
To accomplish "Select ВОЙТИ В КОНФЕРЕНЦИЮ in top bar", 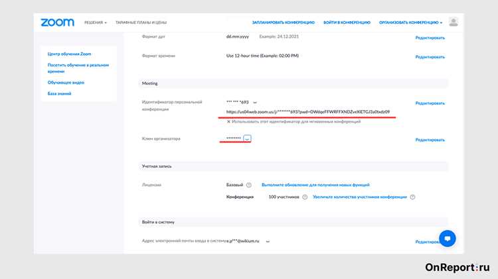I will 347,23.
